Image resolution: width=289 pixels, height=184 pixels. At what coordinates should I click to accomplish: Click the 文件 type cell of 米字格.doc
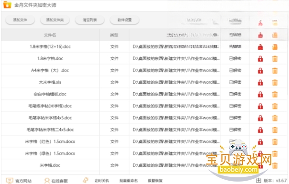(114, 165)
